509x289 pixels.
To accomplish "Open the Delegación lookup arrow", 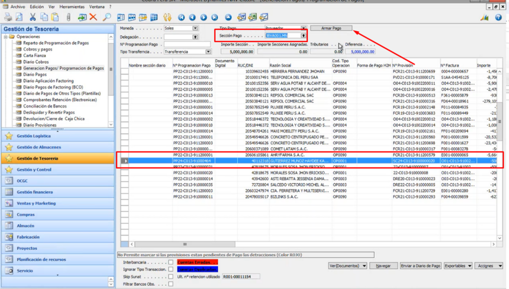I will click(x=195, y=37).
